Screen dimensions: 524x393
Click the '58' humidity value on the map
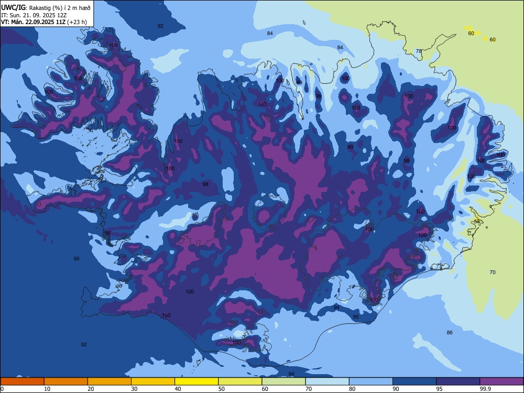477,221
